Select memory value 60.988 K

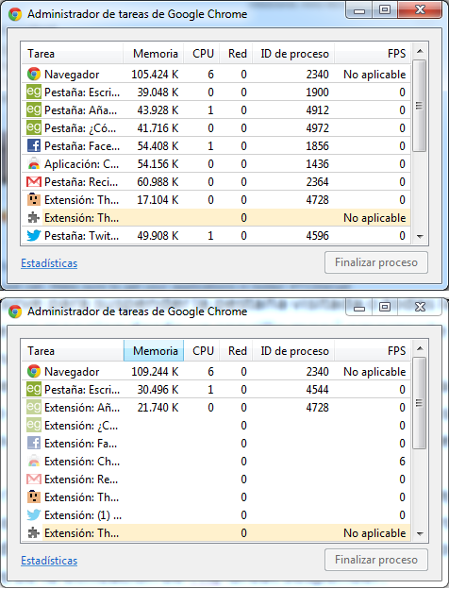(158, 182)
